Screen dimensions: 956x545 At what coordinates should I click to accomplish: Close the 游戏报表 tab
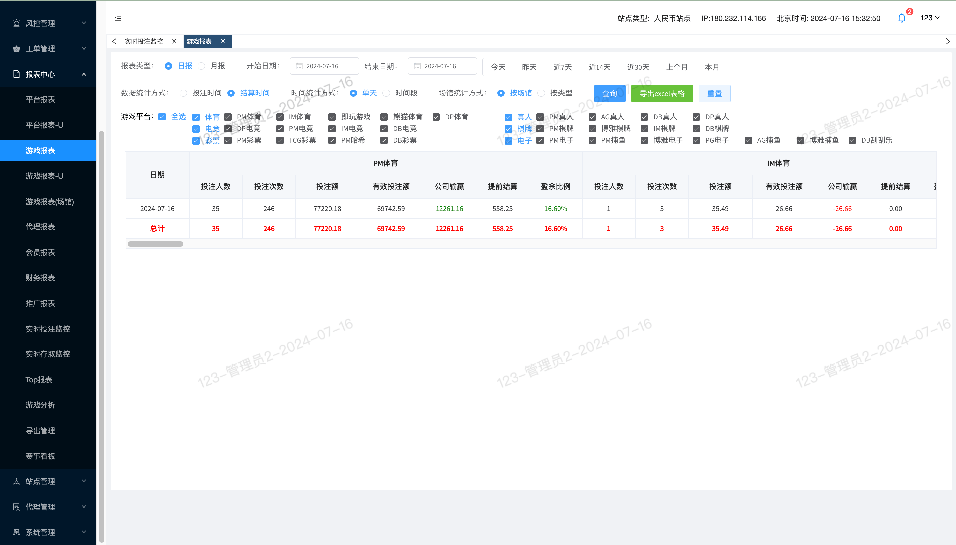click(223, 41)
